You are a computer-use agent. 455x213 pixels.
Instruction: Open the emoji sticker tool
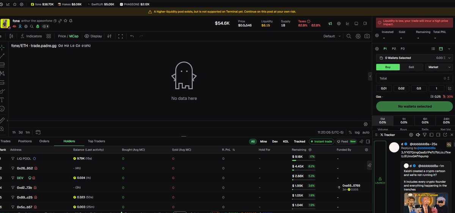coord(2,109)
